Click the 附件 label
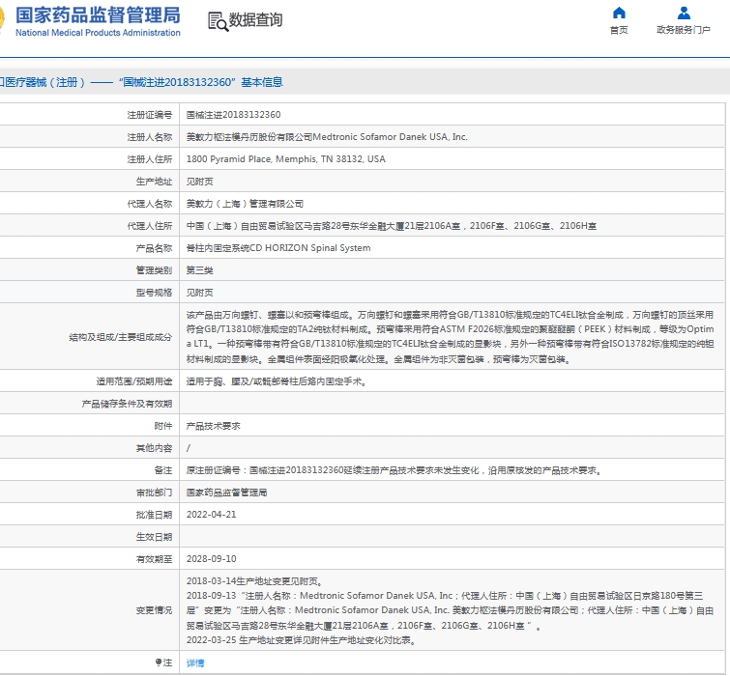The height and width of the screenshot is (676, 730). tap(163, 426)
